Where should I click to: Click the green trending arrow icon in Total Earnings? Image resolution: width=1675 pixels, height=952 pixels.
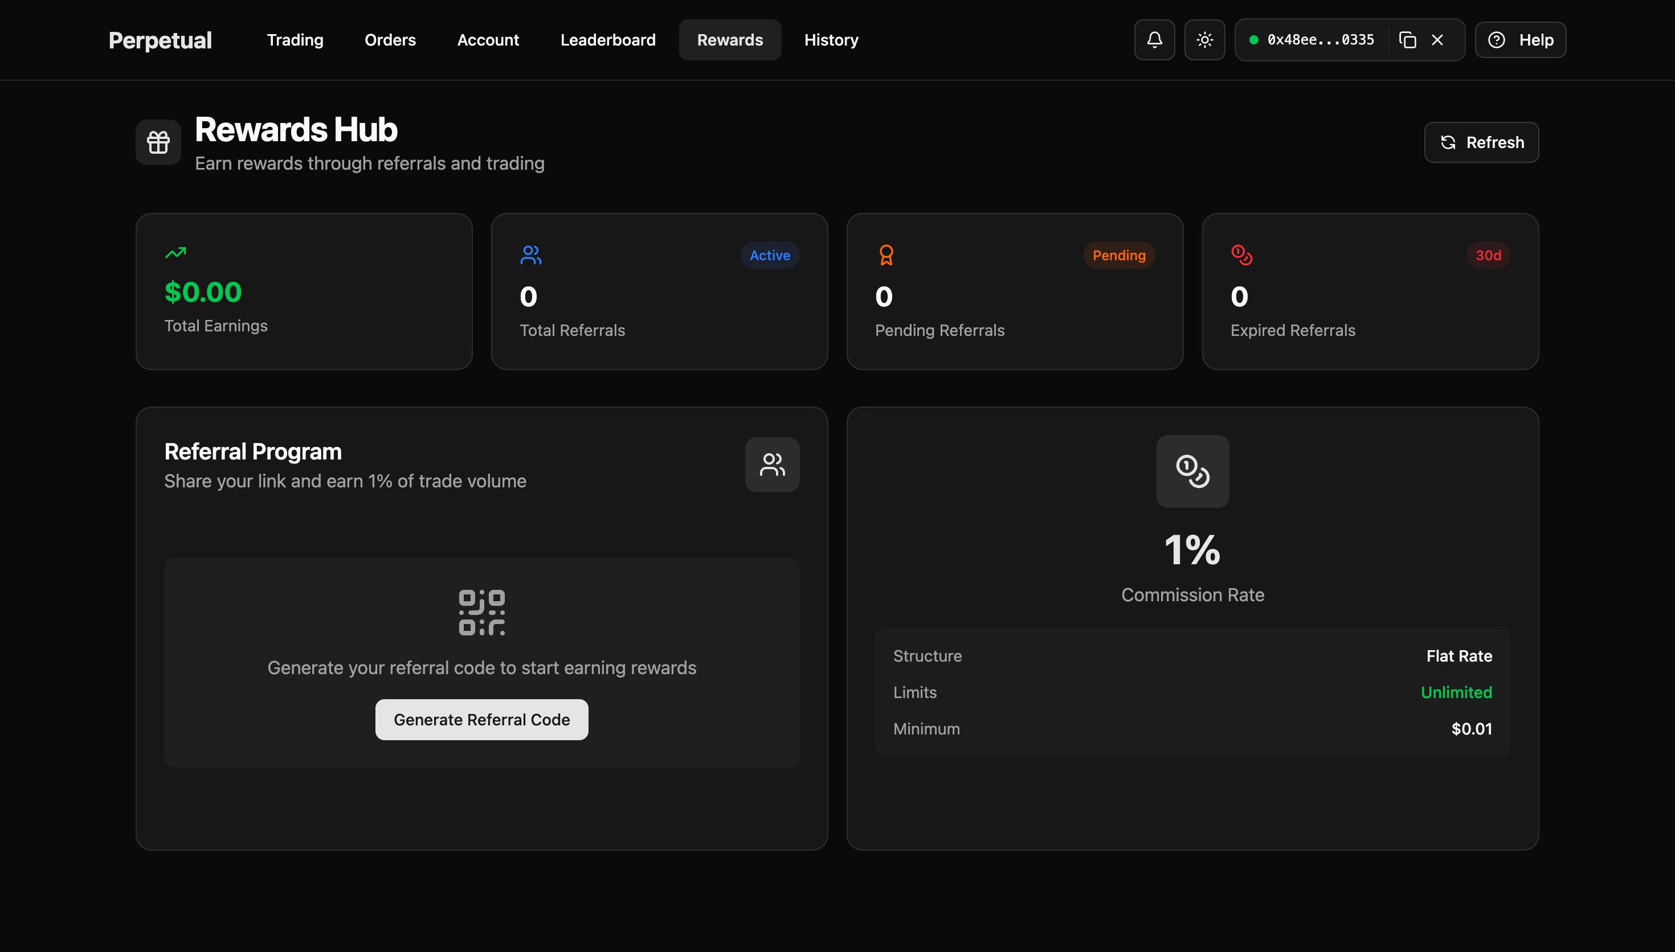click(175, 252)
